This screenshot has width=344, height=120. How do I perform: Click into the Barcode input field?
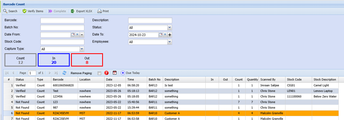pos(62,20)
